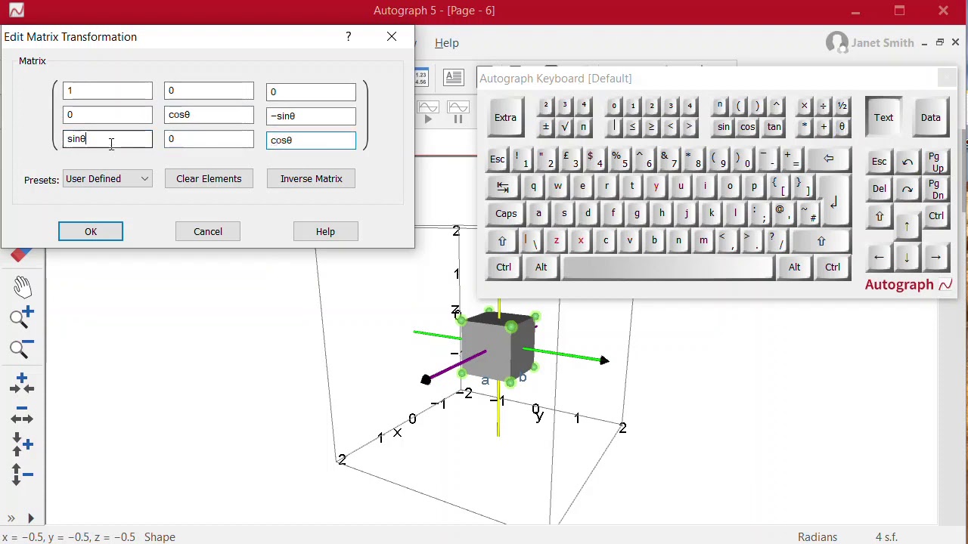The width and height of the screenshot is (968, 544).
Task: Click the pi symbol key
Action: click(583, 127)
